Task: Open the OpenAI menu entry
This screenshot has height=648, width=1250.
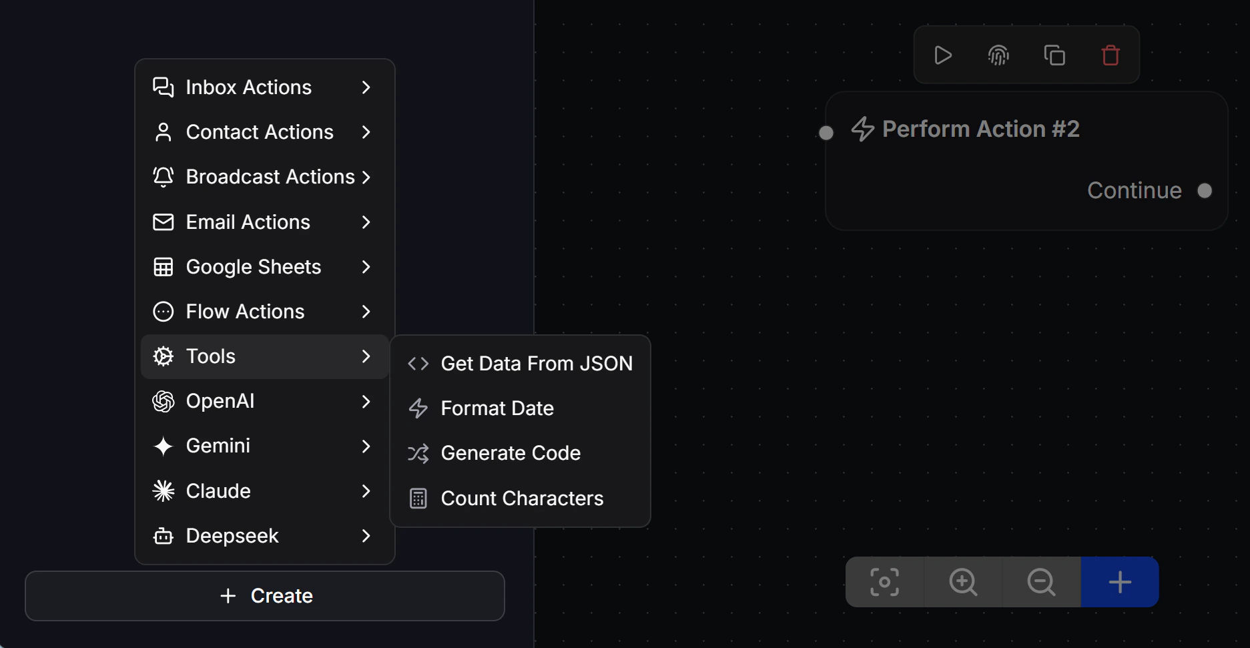Action: pyautogui.click(x=265, y=401)
